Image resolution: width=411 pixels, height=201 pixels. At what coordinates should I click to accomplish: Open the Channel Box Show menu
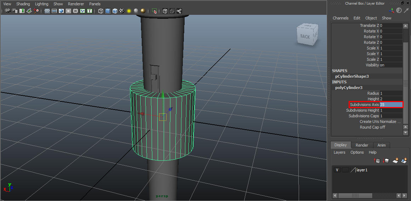pos(386,18)
